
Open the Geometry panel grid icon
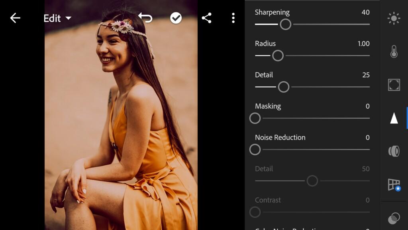(x=394, y=184)
